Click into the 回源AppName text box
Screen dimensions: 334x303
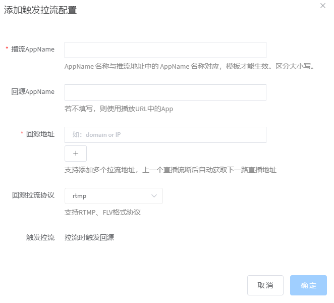165,92
